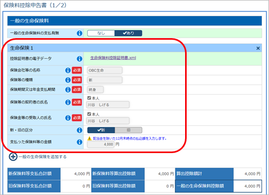Screen dimensions: 269x195
Task: Click info icon for 一般の生命保険料の支払有無
Action: (80, 33)
